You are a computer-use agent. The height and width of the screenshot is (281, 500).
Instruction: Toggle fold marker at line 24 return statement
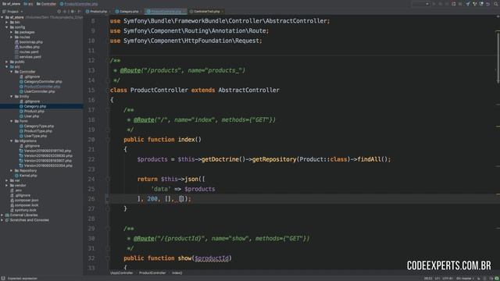108,179
